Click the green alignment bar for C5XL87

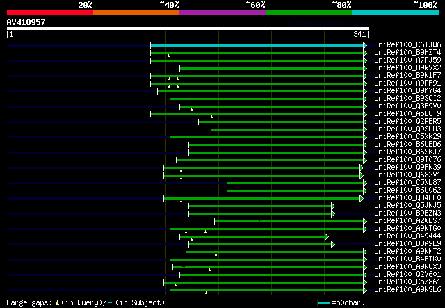pyautogui.click(x=295, y=184)
